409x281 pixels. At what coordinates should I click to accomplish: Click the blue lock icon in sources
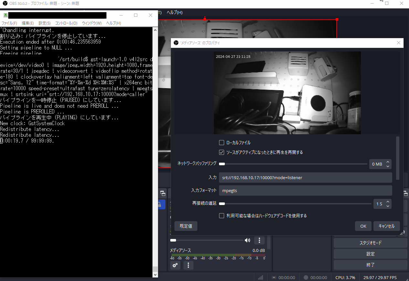[x=160, y=204]
